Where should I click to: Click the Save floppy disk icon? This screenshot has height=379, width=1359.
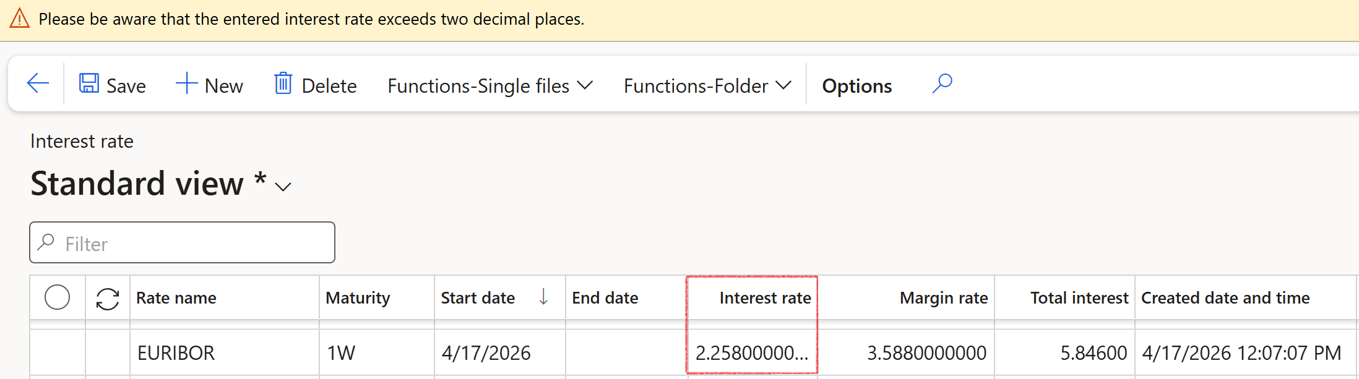click(89, 83)
